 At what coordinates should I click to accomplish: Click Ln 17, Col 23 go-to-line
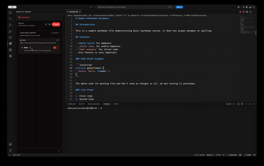click(199, 155)
